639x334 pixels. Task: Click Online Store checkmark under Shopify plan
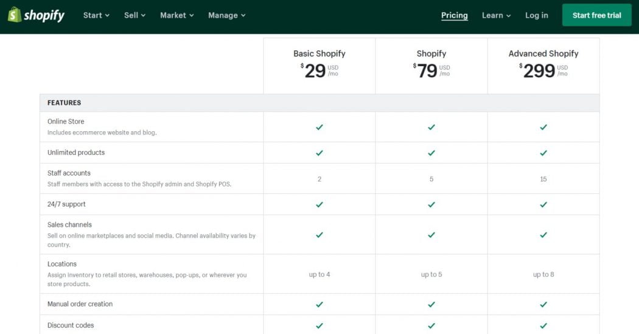431,128
